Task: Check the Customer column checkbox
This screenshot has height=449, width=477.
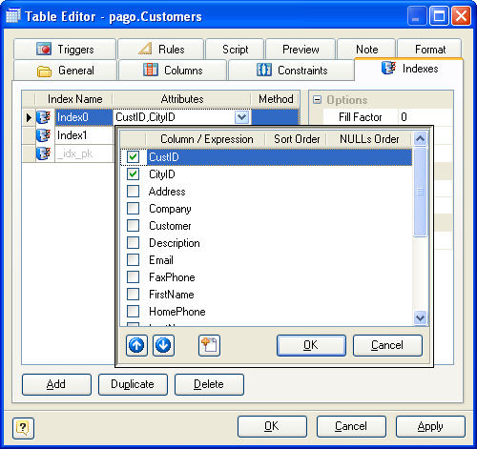Action: [x=133, y=226]
